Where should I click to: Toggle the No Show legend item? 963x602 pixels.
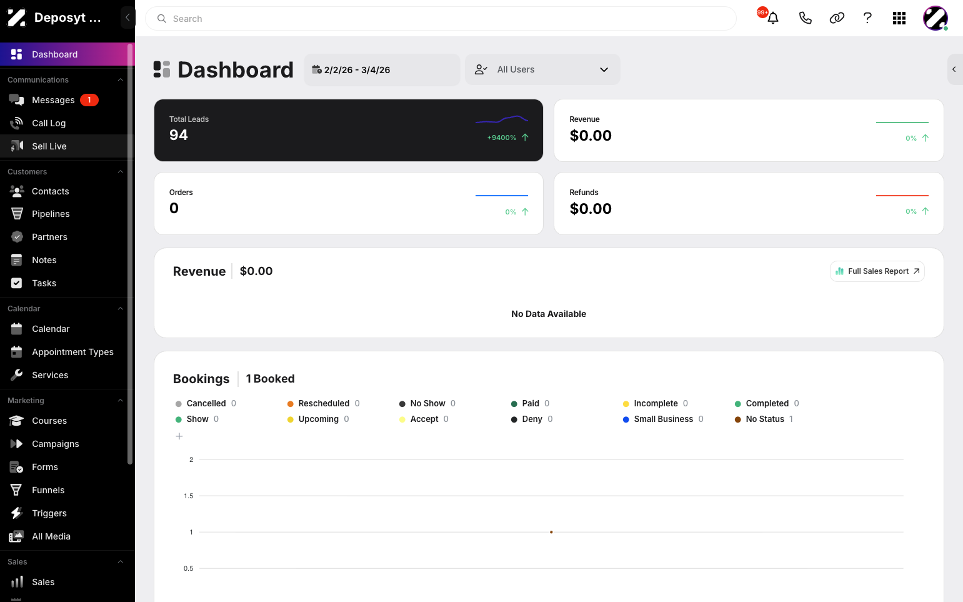pos(427,404)
